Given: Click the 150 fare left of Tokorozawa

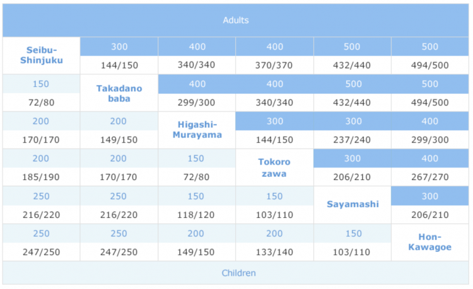Looking at the screenshot, I should pos(197,159).
